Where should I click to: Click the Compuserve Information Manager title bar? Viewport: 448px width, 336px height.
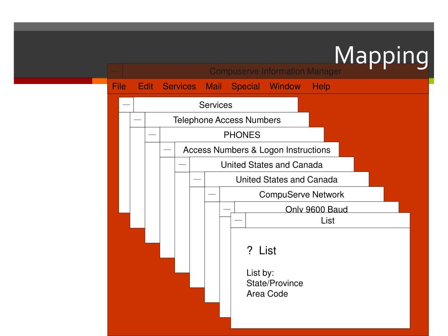point(276,71)
